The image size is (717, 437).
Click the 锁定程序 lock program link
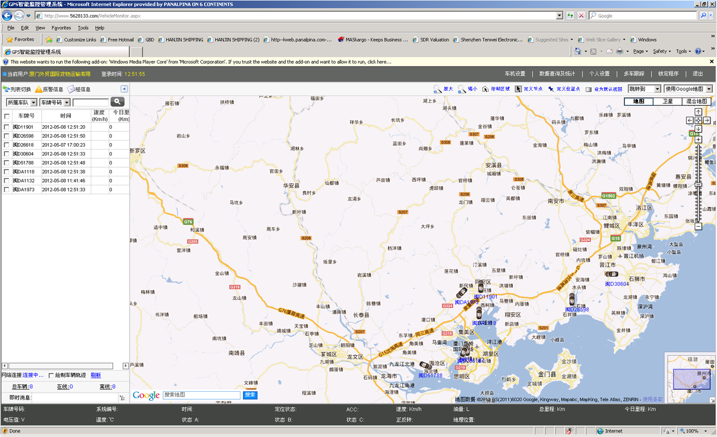click(x=668, y=74)
